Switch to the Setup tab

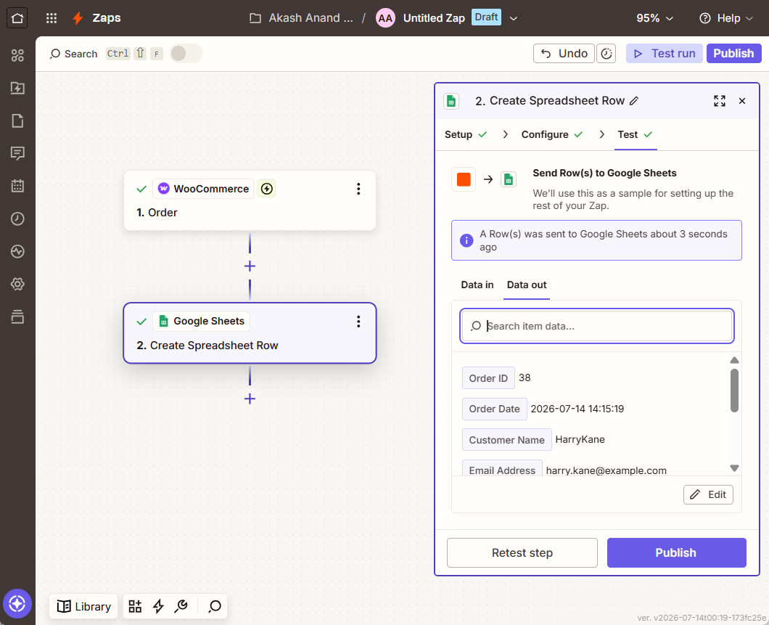point(466,134)
